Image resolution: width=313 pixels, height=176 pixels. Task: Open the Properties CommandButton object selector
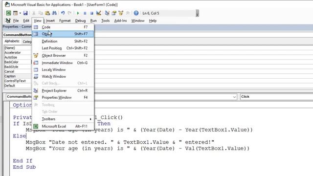pos(18,35)
